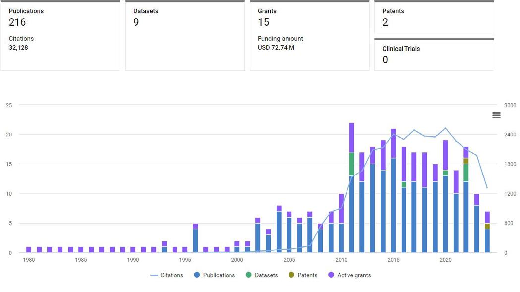This screenshot has height=292, width=520.
Task: Click the olive Patents legend dot
Action: [290, 275]
